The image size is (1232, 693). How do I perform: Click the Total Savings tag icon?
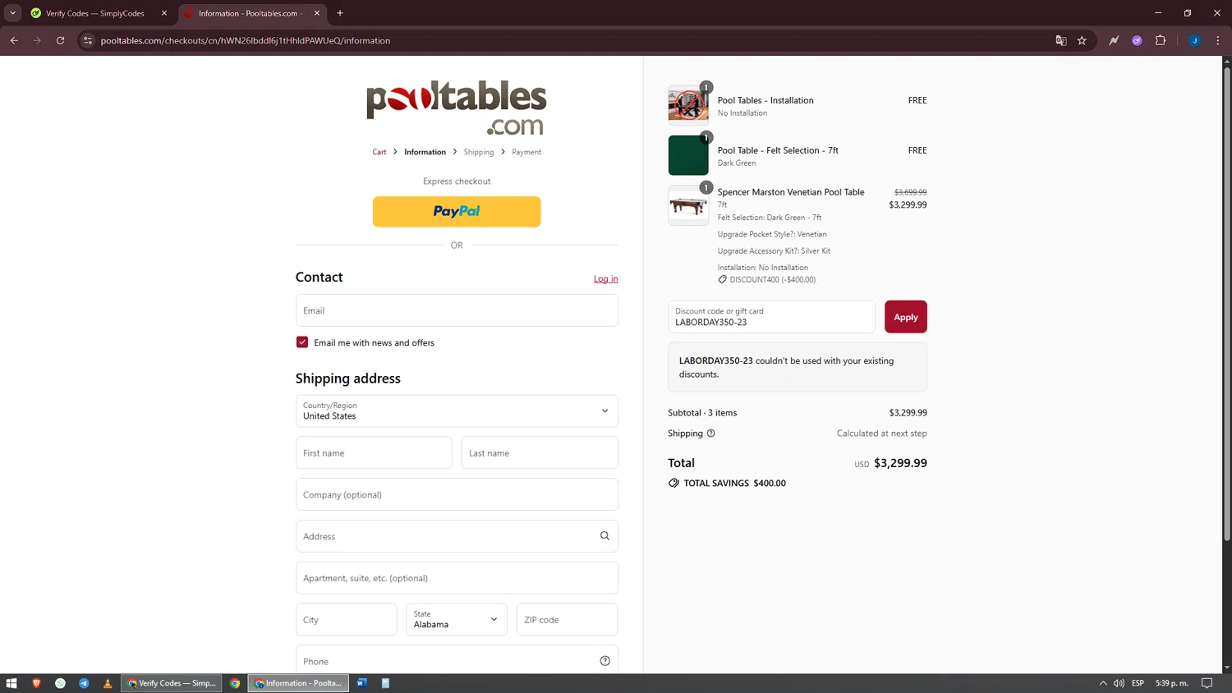tap(673, 483)
